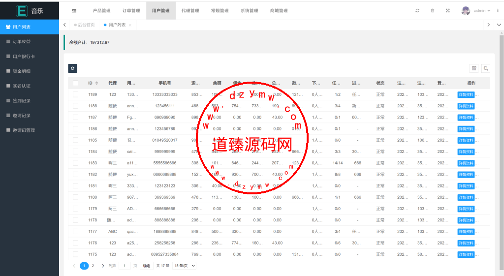The image size is (504, 276).
Task: Expand the tab options chevron at far right
Action: (x=499, y=25)
